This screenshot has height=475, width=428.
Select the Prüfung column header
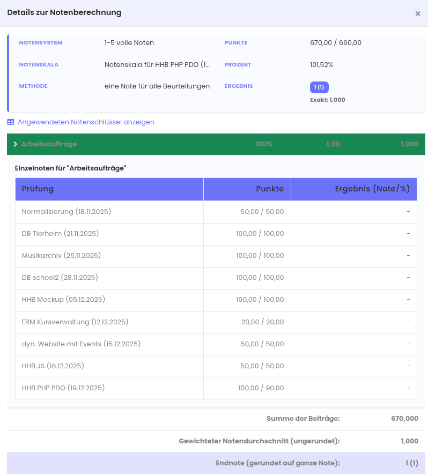pos(109,189)
